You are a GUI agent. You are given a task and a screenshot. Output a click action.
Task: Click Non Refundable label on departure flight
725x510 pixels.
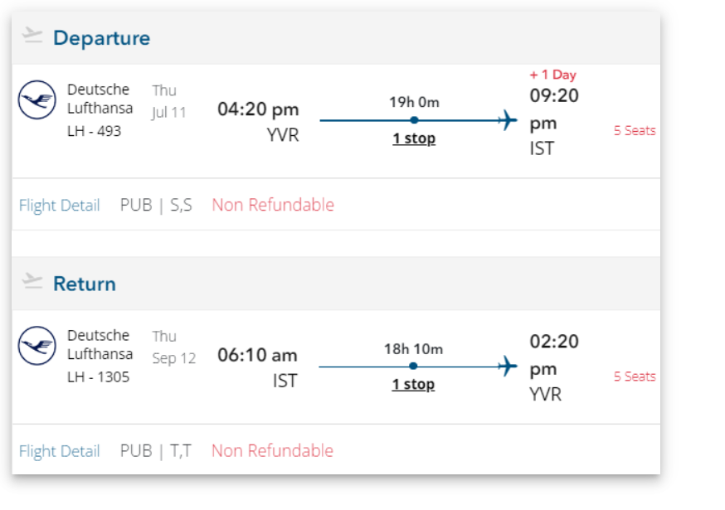pyautogui.click(x=273, y=205)
